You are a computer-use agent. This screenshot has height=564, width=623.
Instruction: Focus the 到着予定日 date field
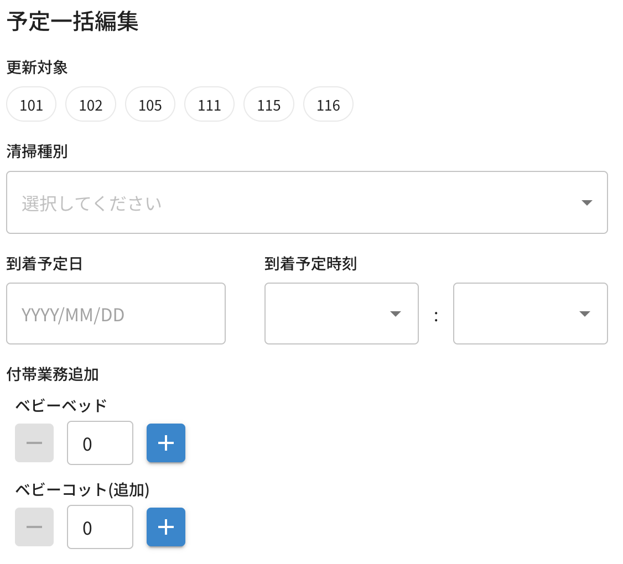coord(116,314)
